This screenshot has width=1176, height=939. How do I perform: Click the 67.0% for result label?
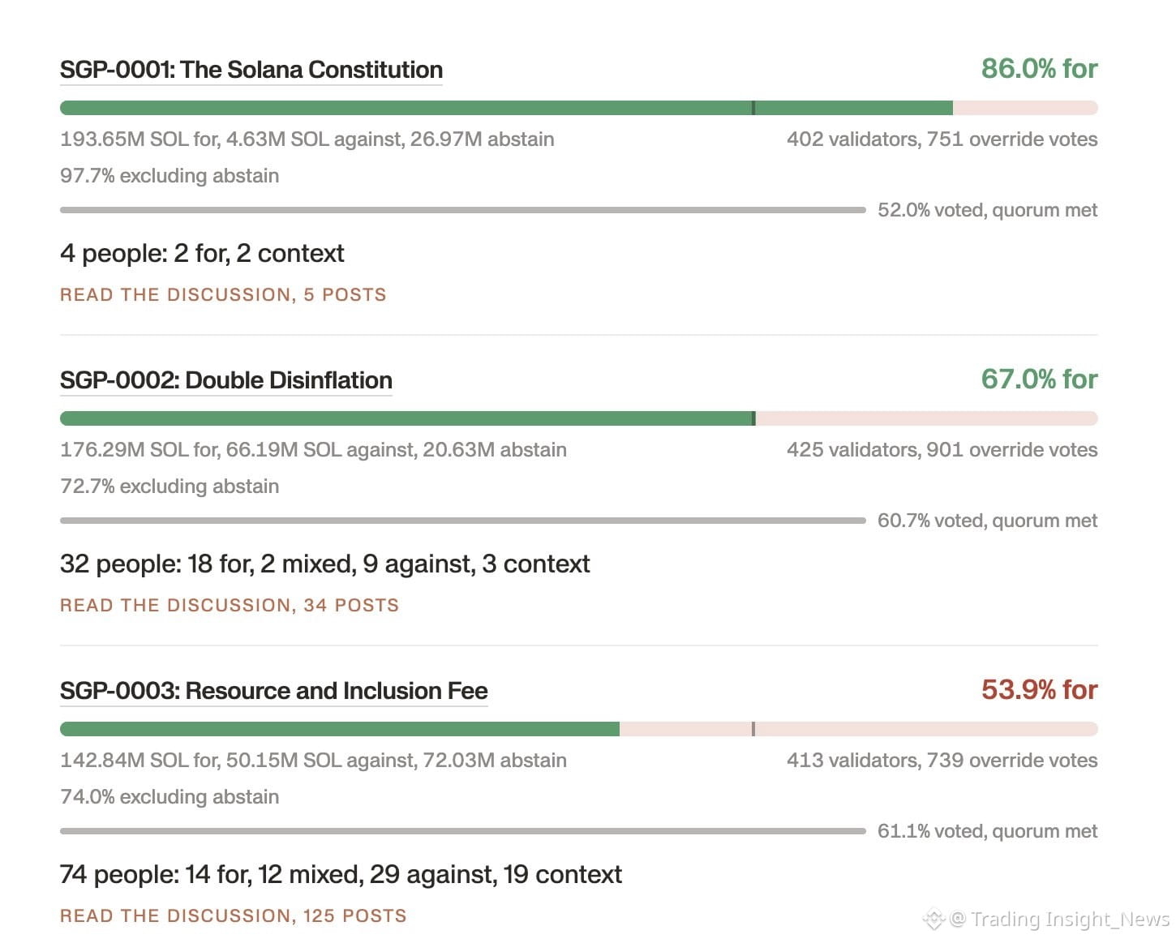pyautogui.click(x=1039, y=379)
